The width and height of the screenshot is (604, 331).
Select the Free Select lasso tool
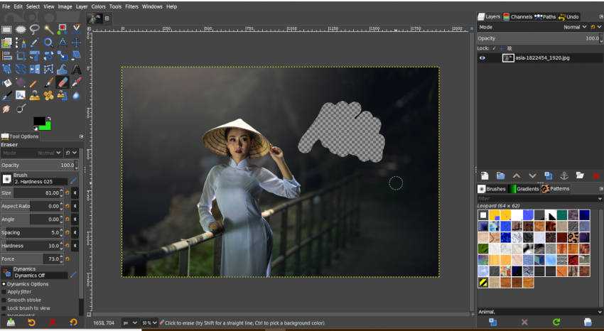tap(35, 29)
